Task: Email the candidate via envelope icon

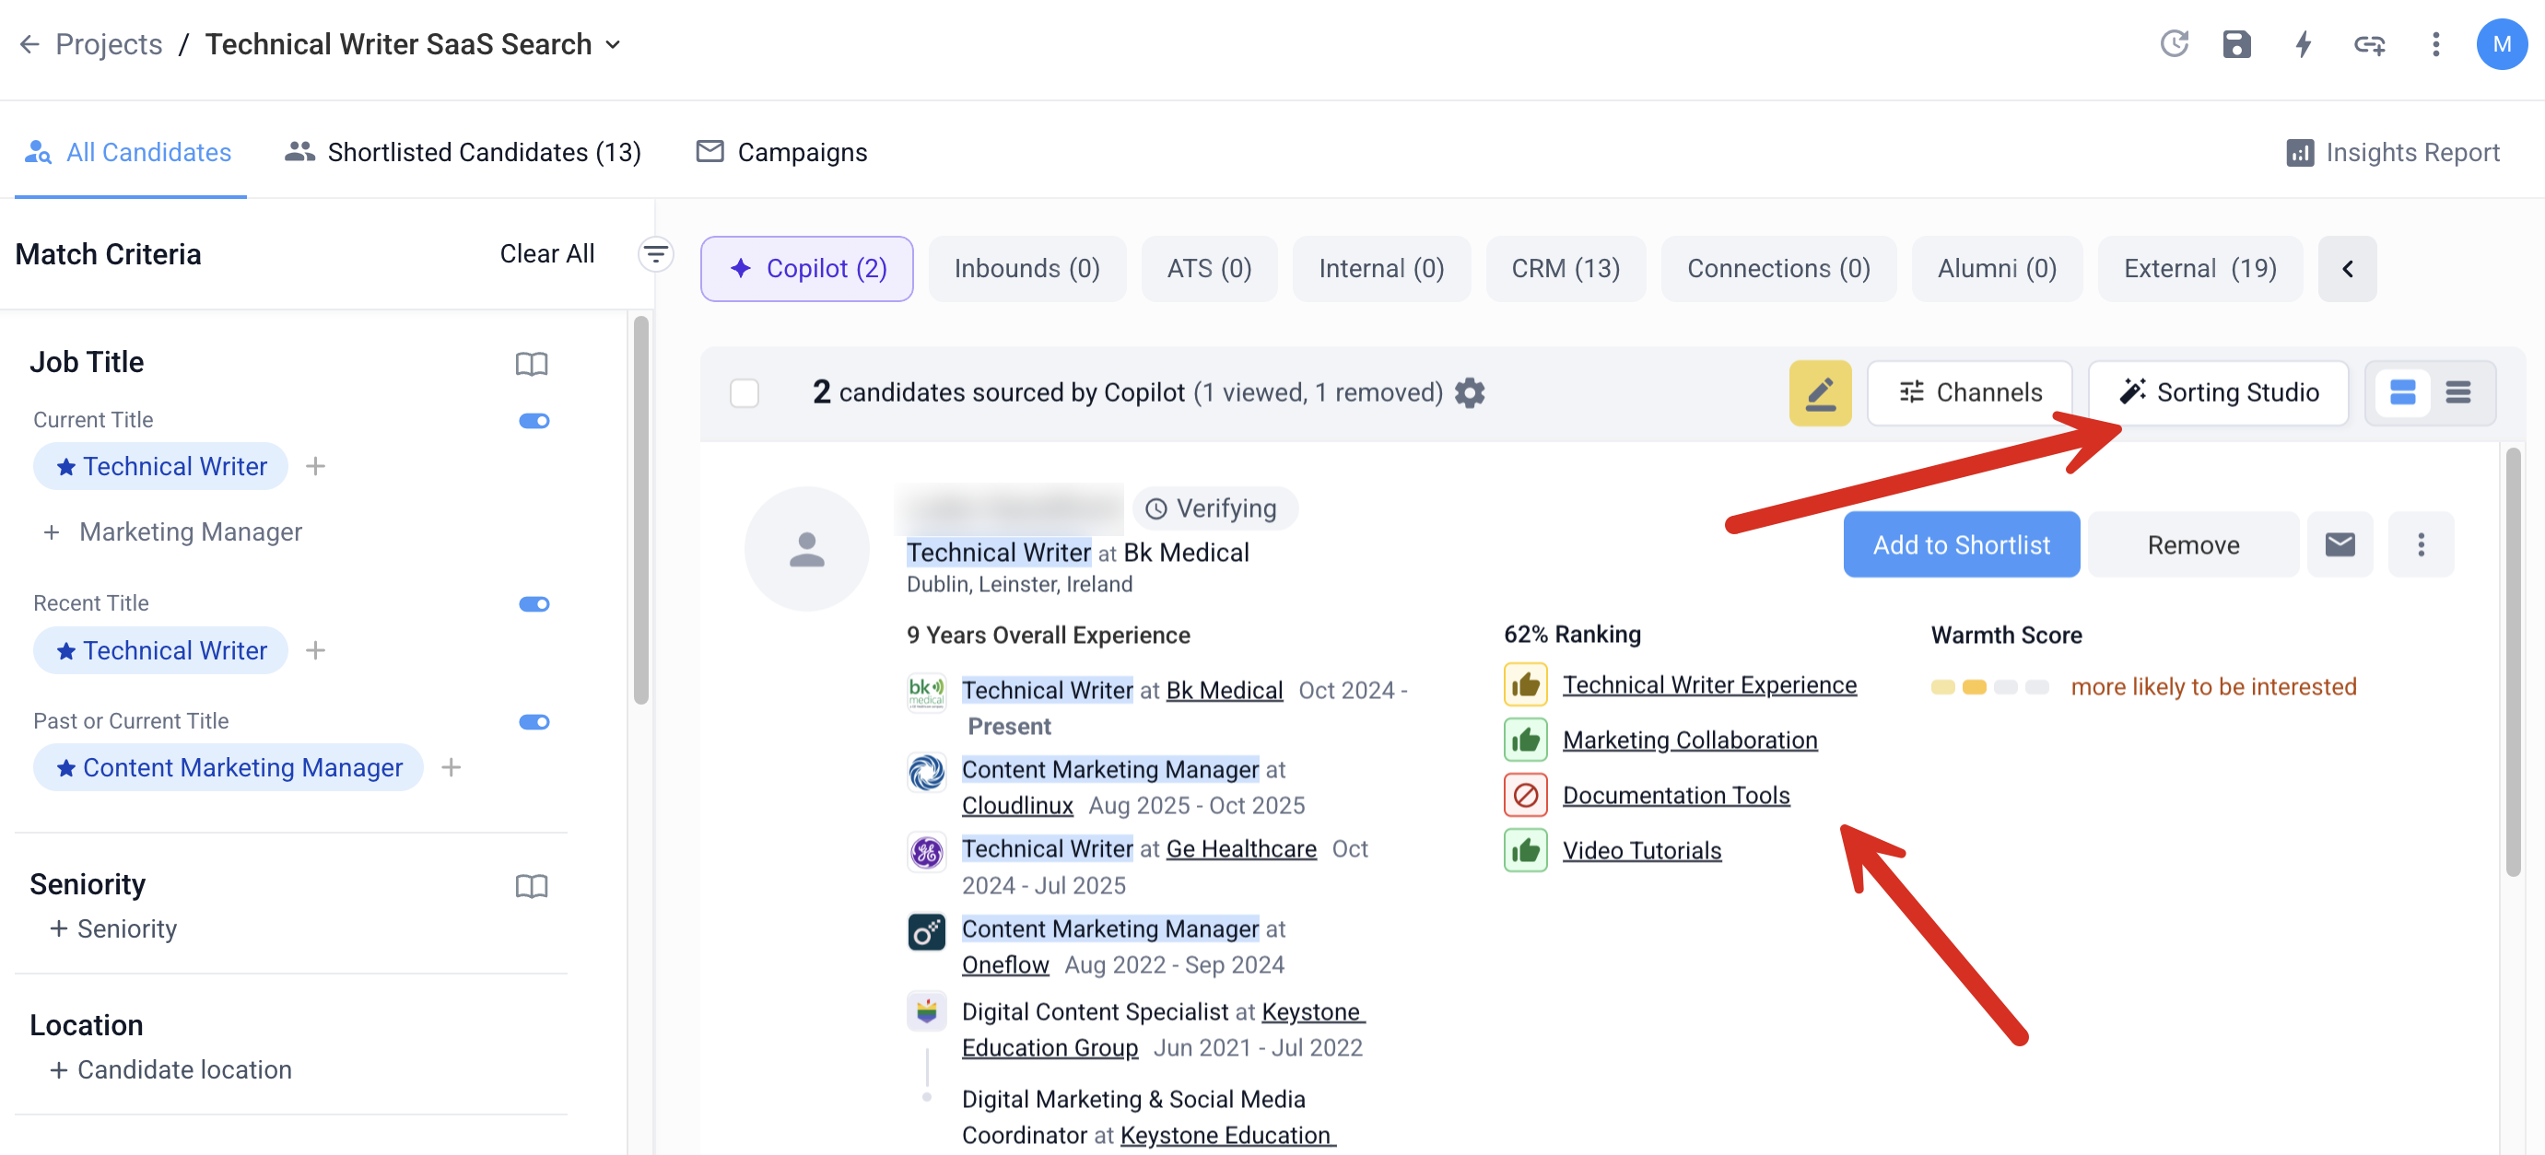Action: 2340,545
